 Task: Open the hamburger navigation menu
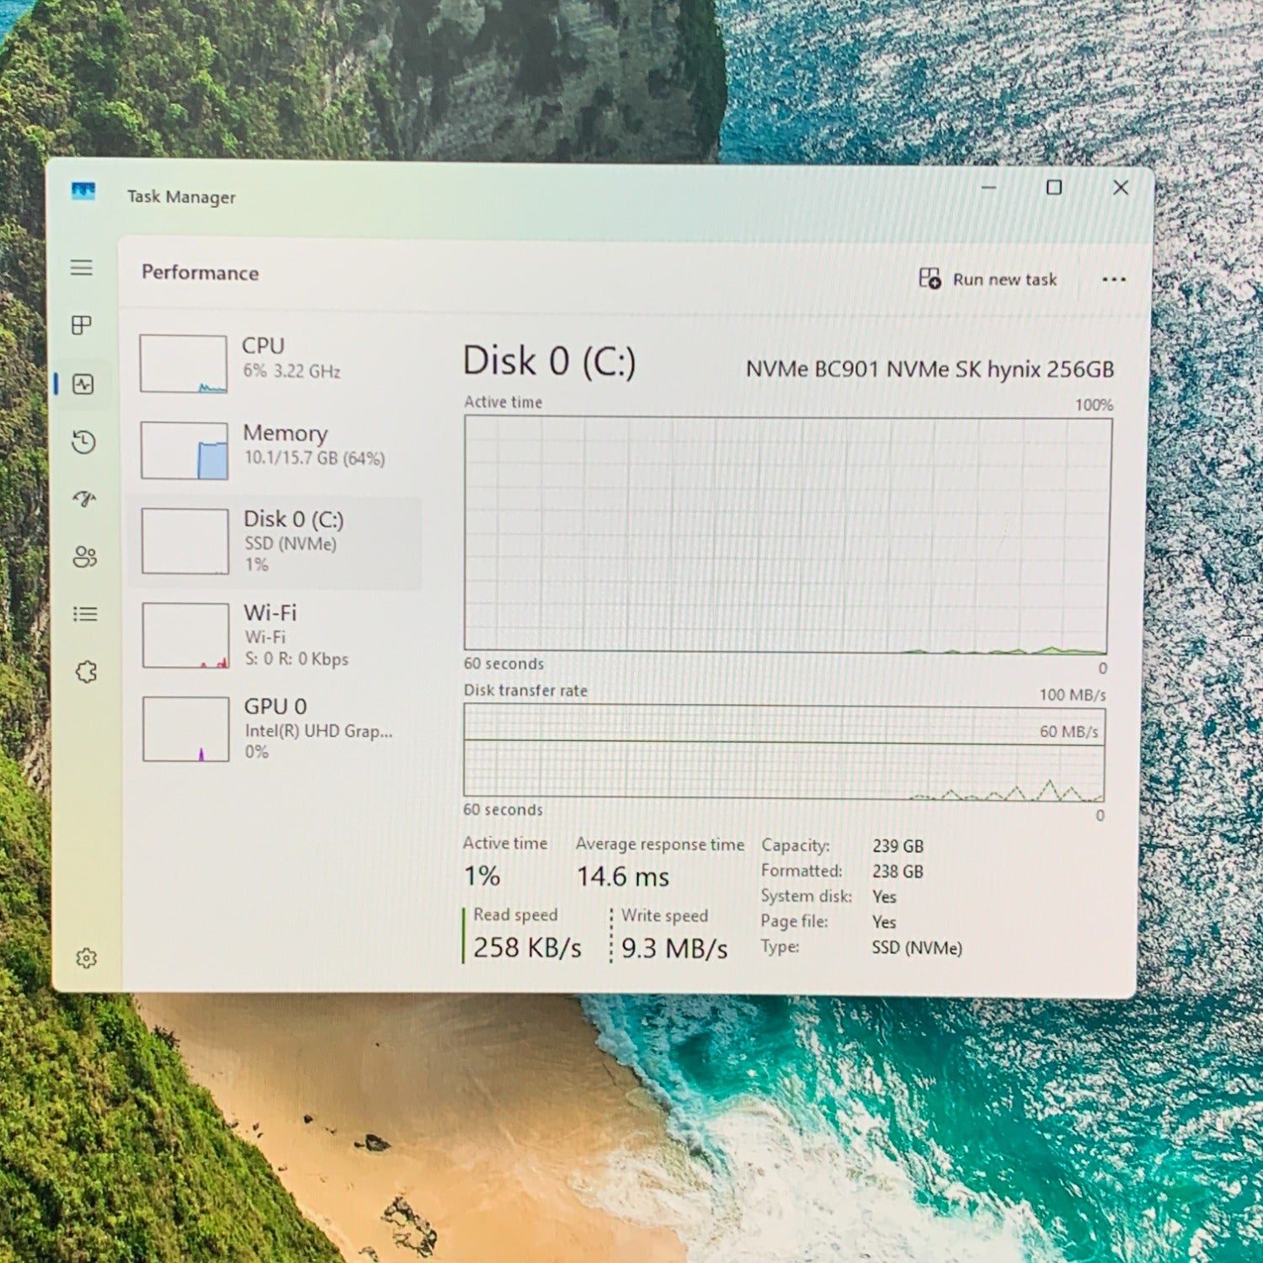click(x=82, y=268)
